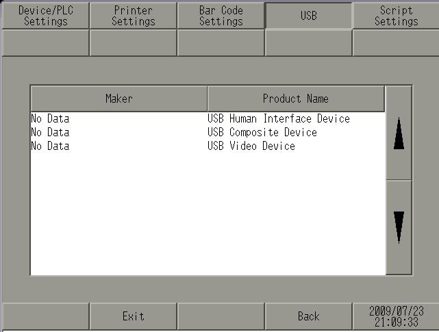Viewport: 439px width, 332px height.
Task: Click the scroll down arrow
Action: point(399,227)
